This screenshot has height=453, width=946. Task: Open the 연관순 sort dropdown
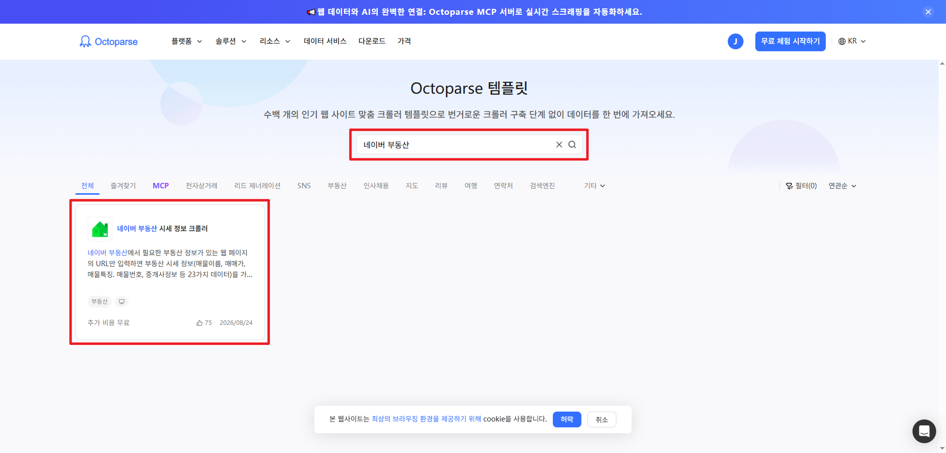click(843, 186)
